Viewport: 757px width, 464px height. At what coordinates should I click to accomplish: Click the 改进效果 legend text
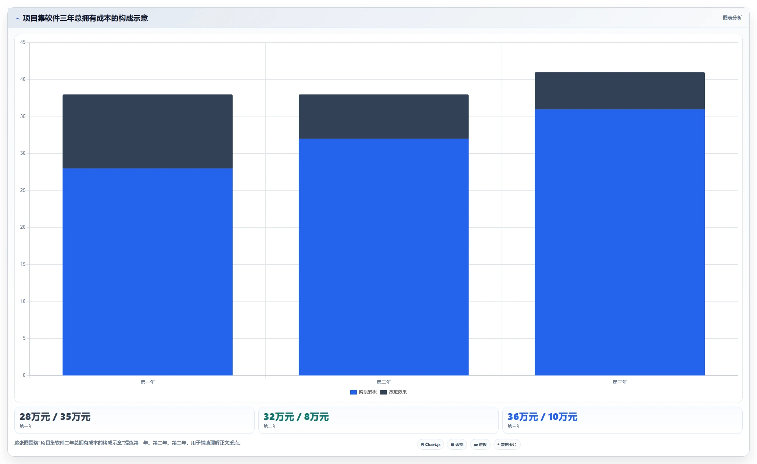tap(398, 392)
